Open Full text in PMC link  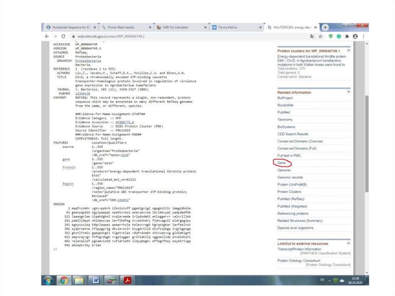coord(289,156)
